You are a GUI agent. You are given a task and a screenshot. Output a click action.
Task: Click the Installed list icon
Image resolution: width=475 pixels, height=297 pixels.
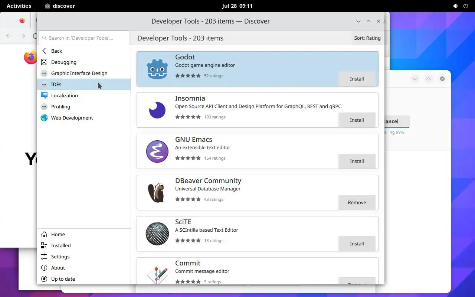pos(44,245)
